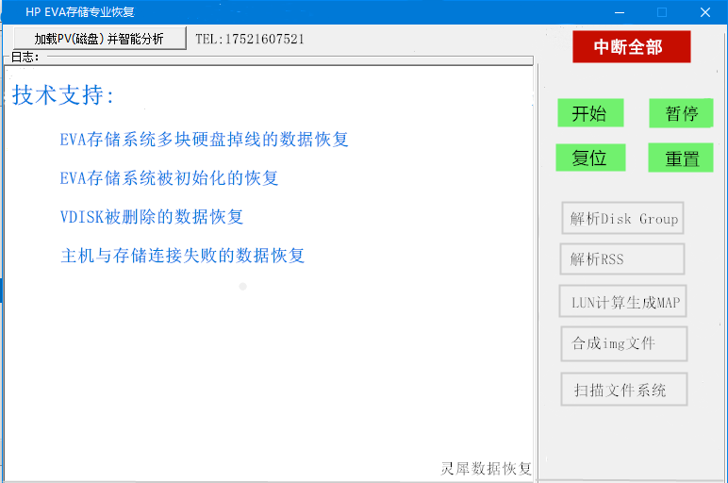Viewport: 728px width, 483px height.
Task: Click the 日志: label
Action: [x=25, y=58]
